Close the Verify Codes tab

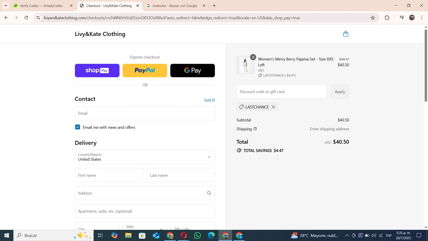71,6
